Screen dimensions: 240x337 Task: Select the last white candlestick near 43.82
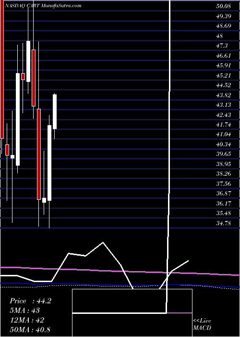click(x=55, y=112)
